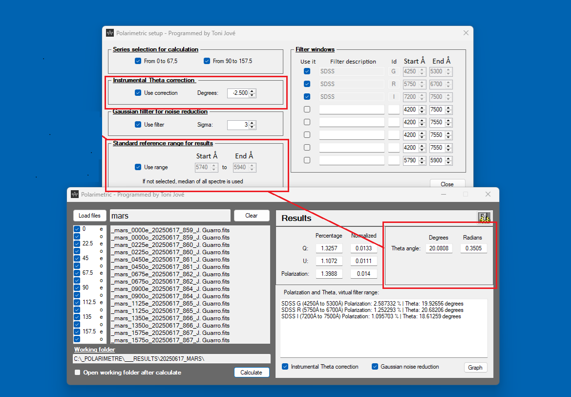Click U Normalized value 0.0111
This screenshot has height=397, width=571.
click(363, 261)
